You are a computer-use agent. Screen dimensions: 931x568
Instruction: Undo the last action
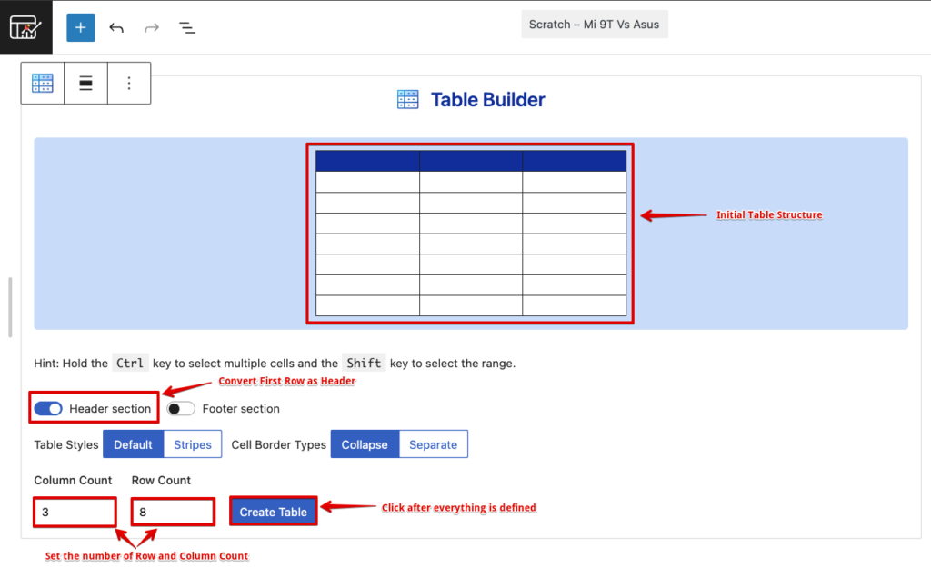pyautogui.click(x=116, y=27)
